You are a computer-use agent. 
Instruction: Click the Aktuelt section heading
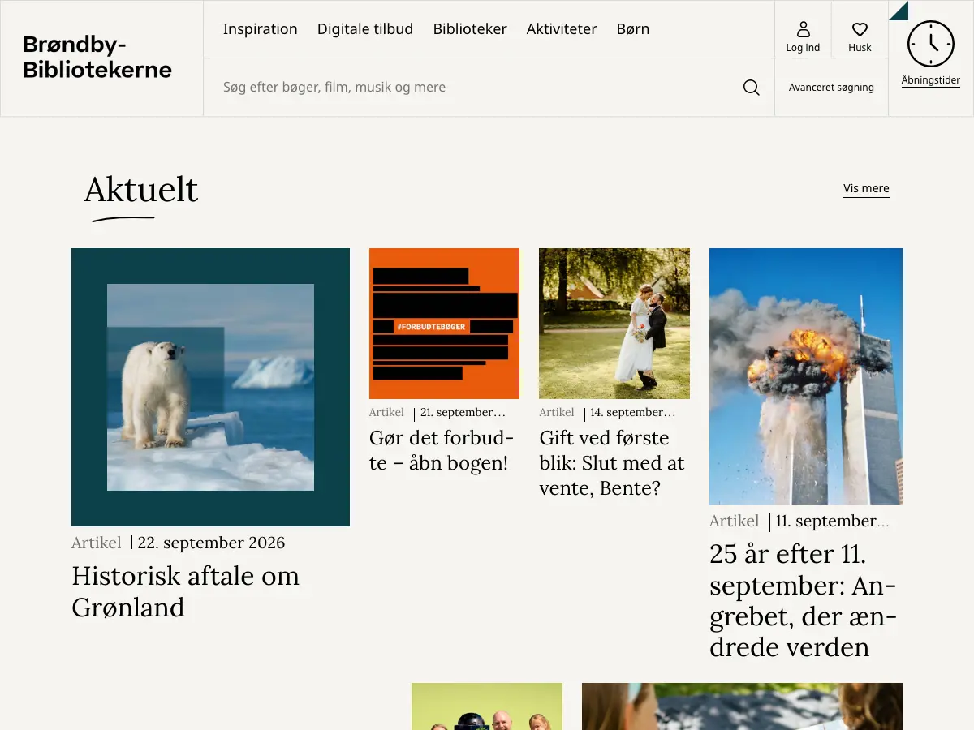141,190
